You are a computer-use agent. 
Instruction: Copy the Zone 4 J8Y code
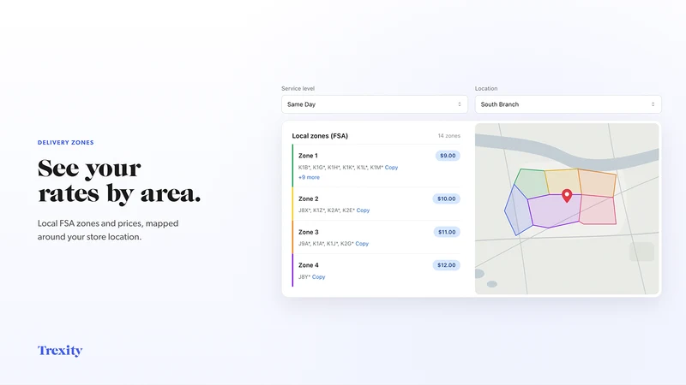[x=318, y=276]
